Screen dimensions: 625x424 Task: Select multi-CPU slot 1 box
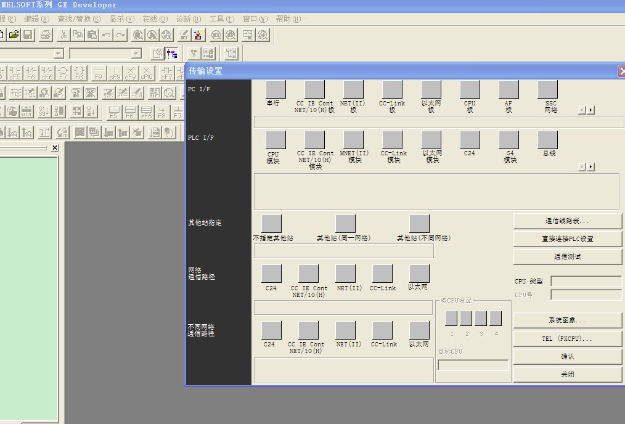click(451, 319)
